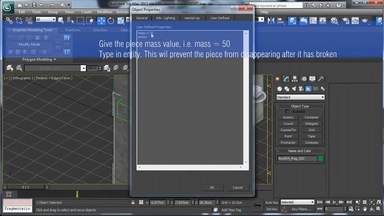
Task: Create a Dummy helper object
Action: click(288, 118)
